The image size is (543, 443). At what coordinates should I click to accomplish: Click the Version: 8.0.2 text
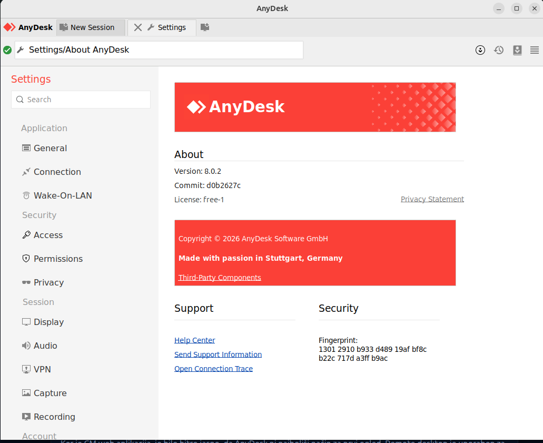coord(198,171)
